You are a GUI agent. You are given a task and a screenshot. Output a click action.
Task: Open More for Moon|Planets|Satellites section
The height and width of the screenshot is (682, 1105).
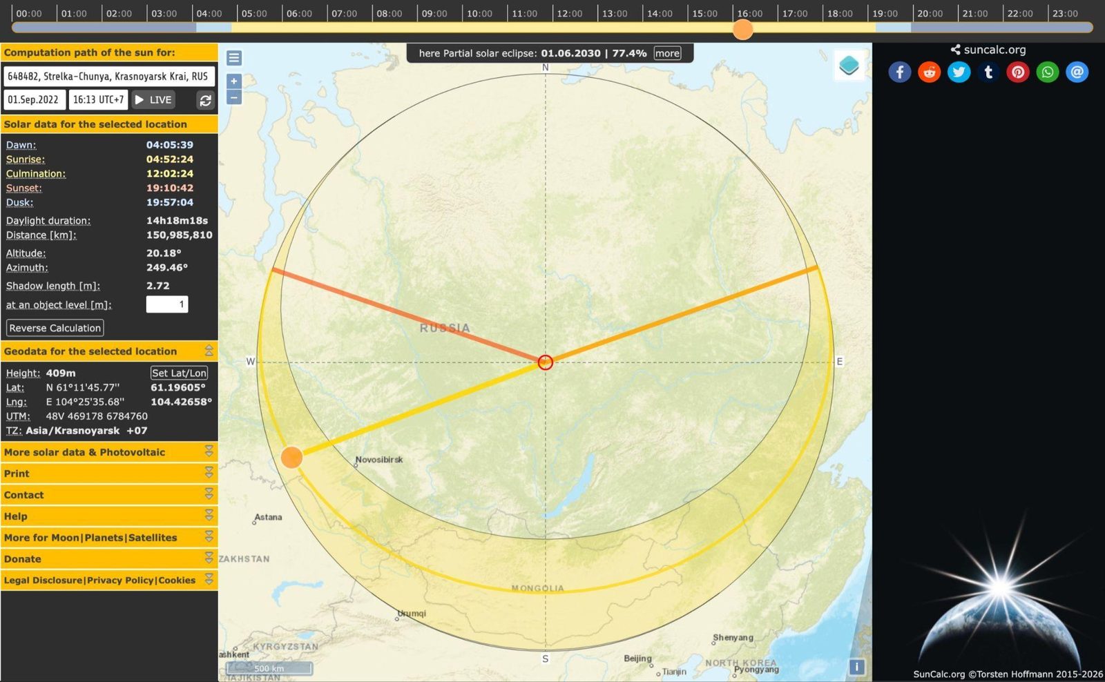tap(109, 538)
